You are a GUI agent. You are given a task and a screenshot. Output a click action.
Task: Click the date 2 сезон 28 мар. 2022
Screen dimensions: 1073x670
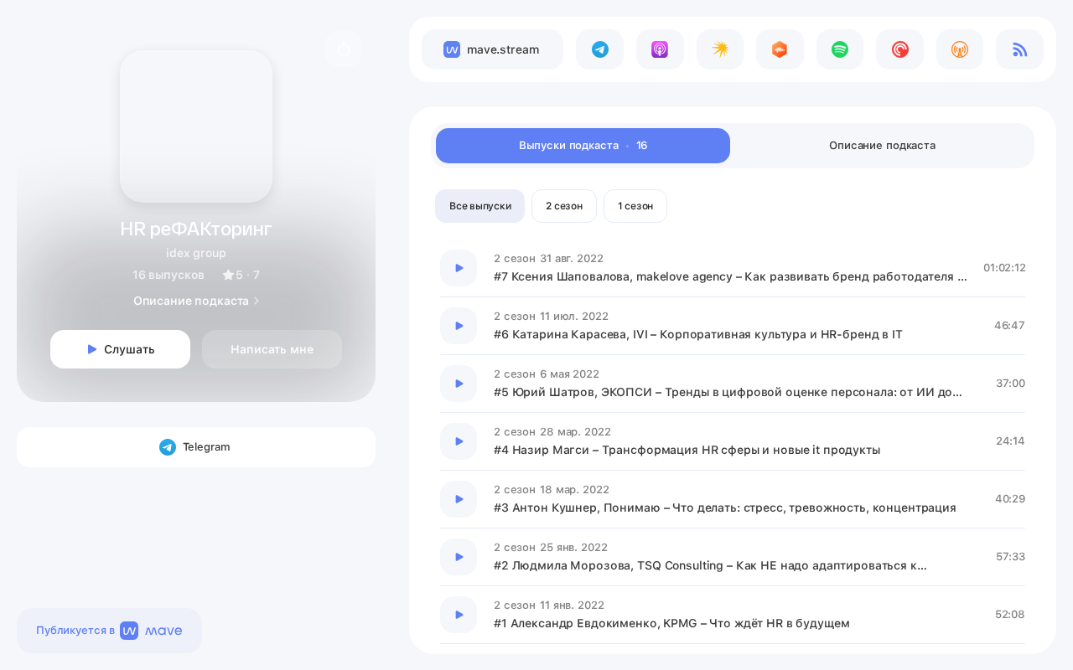coord(552,432)
